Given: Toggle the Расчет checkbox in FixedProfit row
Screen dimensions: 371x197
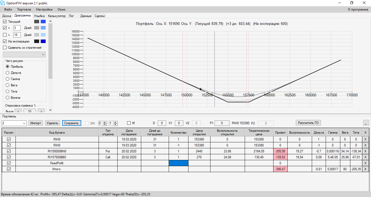Looking at the screenshot, I should (x=9, y=163).
